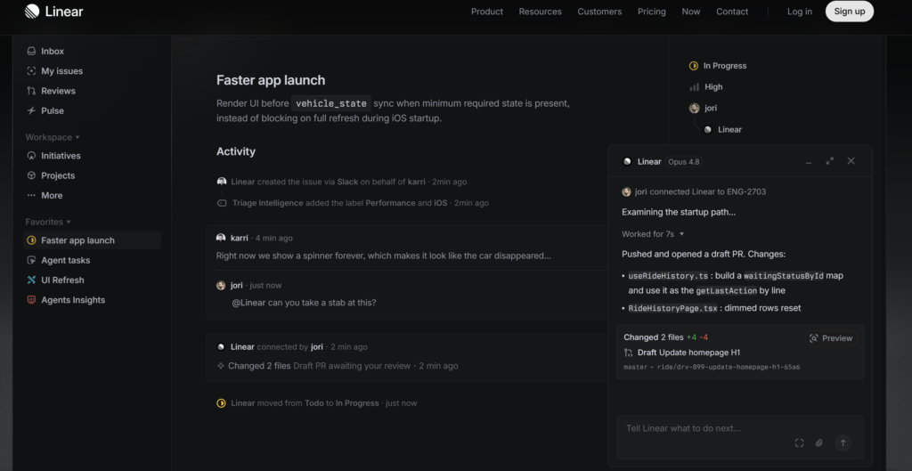Click the @Linear mention in jori's comment
The height and width of the screenshot is (471, 912).
(249, 303)
